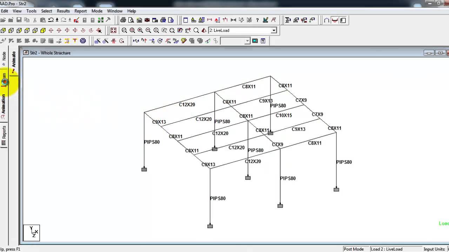Click the XYZ axis orientation indicator
Image resolution: width=449 pixels, height=252 pixels.
32,233
